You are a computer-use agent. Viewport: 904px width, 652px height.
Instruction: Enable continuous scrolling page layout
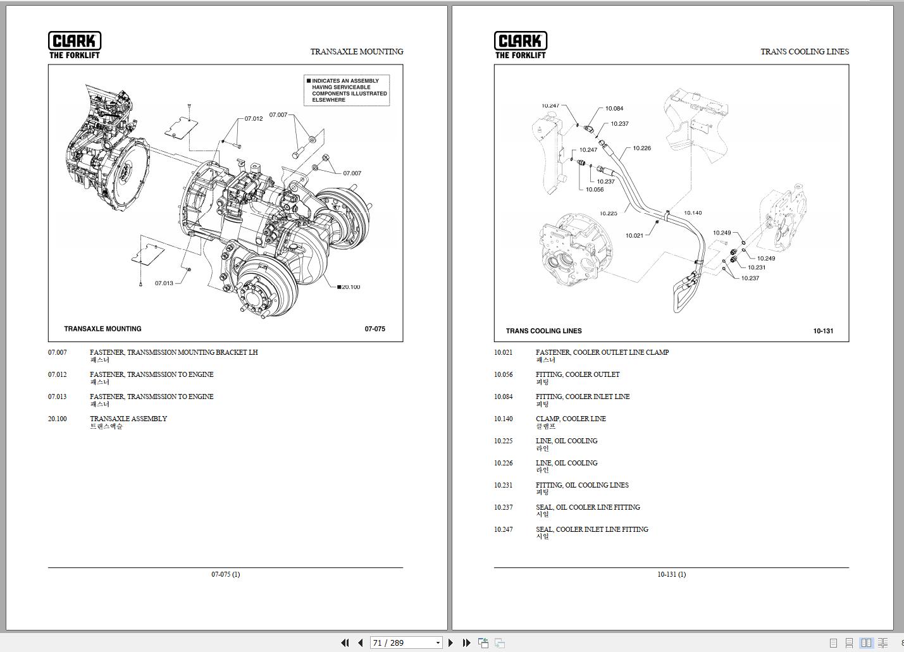tap(850, 643)
